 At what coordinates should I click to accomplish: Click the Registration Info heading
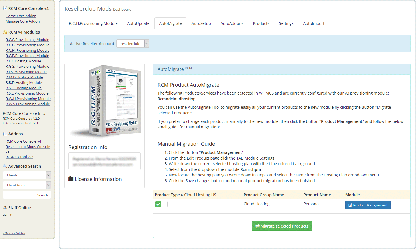pos(88,147)
